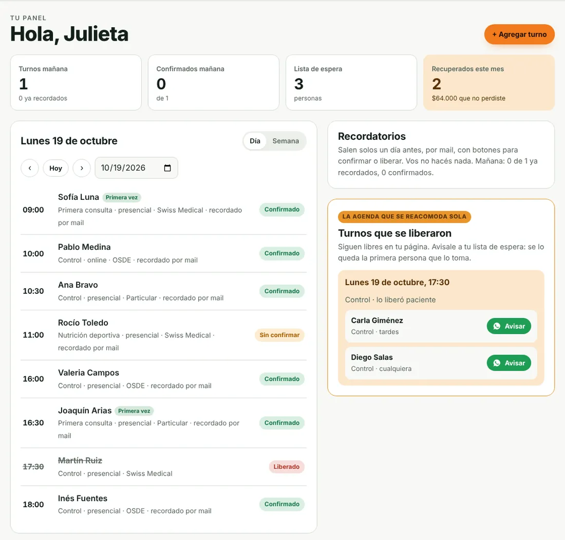565x540 pixels.
Task: Click Confirmado status for Pablo Medina
Action: (282, 253)
